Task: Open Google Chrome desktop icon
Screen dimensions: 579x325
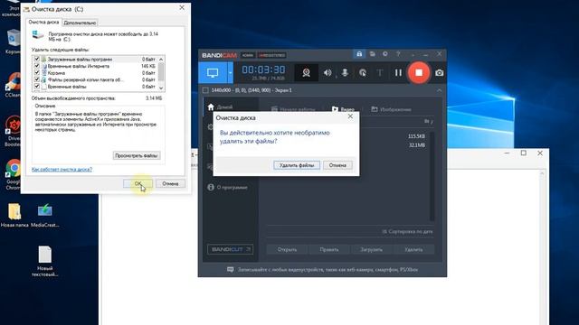Action: click(14, 174)
